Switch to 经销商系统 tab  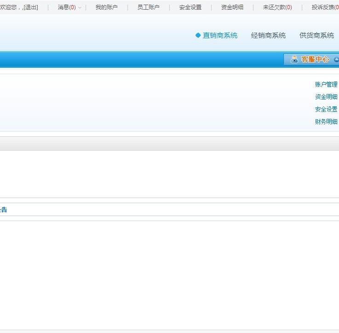(268, 35)
